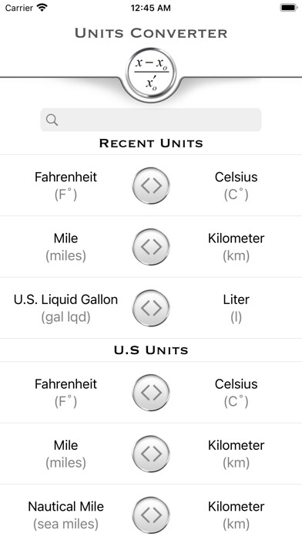
Task: Swap Fahrenheit and Celsius in U.S Units
Action: pyautogui.click(x=151, y=392)
